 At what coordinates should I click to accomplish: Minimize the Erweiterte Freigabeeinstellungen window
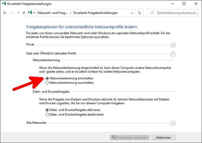coord(172,4)
